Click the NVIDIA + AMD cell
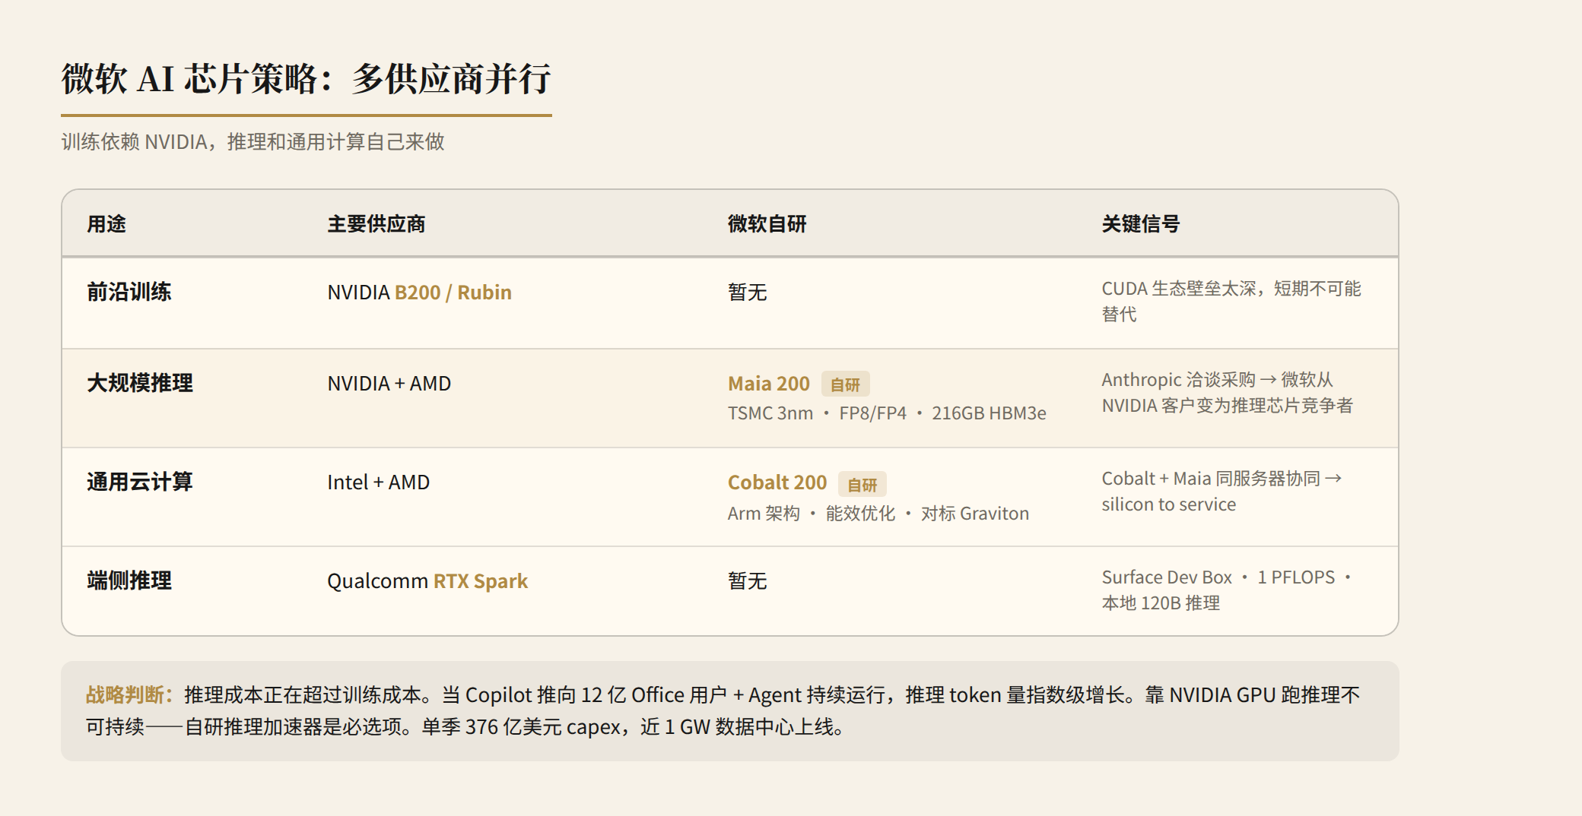This screenshot has height=816, width=1582. (x=389, y=384)
